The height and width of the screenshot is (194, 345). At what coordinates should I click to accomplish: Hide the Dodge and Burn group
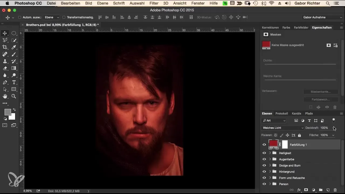[264, 165]
